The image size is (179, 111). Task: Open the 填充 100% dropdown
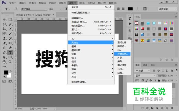point(176,80)
